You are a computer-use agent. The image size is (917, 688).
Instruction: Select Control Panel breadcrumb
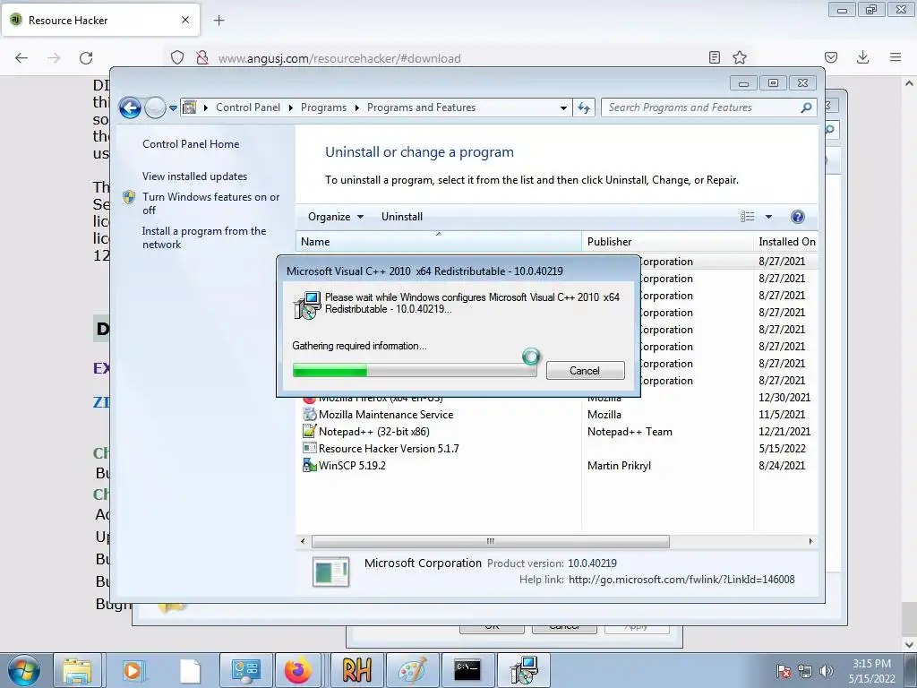[248, 107]
